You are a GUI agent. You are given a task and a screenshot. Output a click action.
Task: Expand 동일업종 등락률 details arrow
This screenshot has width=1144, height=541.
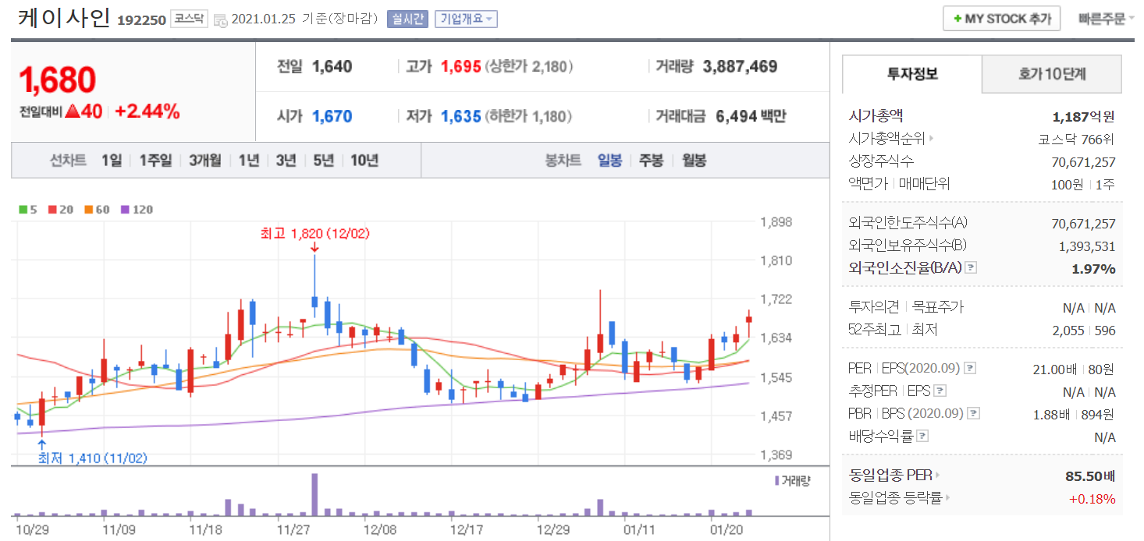click(x=946, y=498)
